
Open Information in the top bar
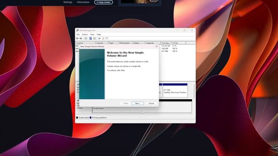point(83,2)
